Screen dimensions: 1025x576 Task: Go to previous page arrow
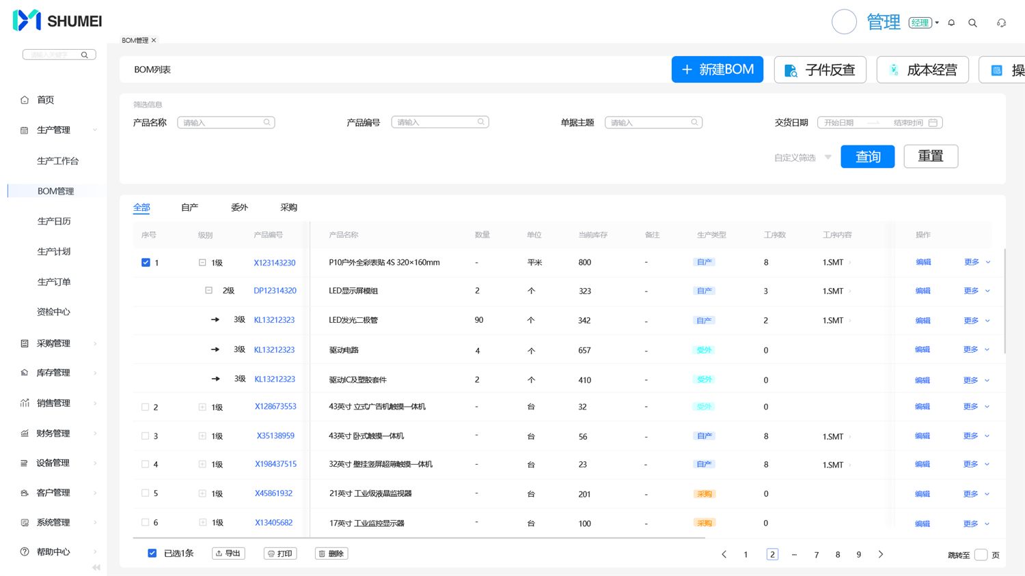coord(724,554)
